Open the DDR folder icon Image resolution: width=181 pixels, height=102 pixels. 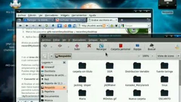tap(110, 67)
